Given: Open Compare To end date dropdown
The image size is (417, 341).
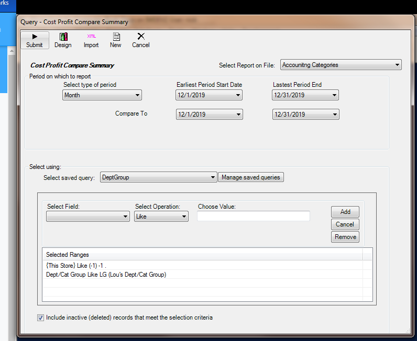Looking at the screenshot, I should coord(305,115).
